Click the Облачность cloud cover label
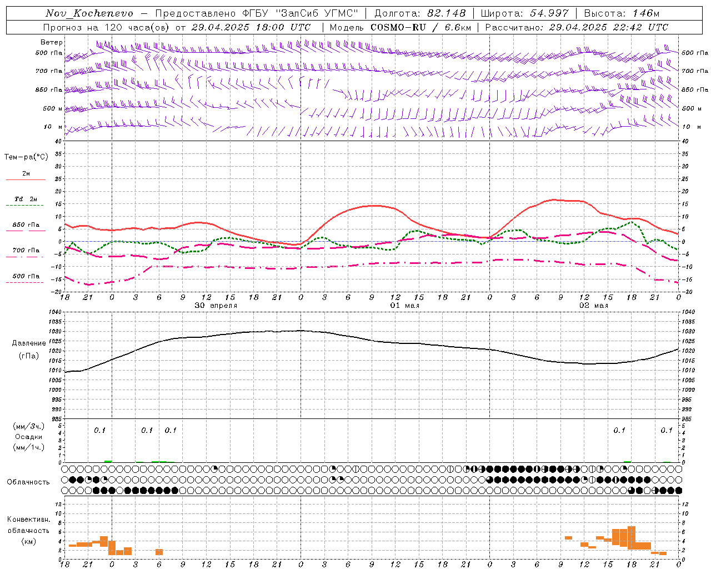This screenshot has width=711, height=569. tap(28, 482)
